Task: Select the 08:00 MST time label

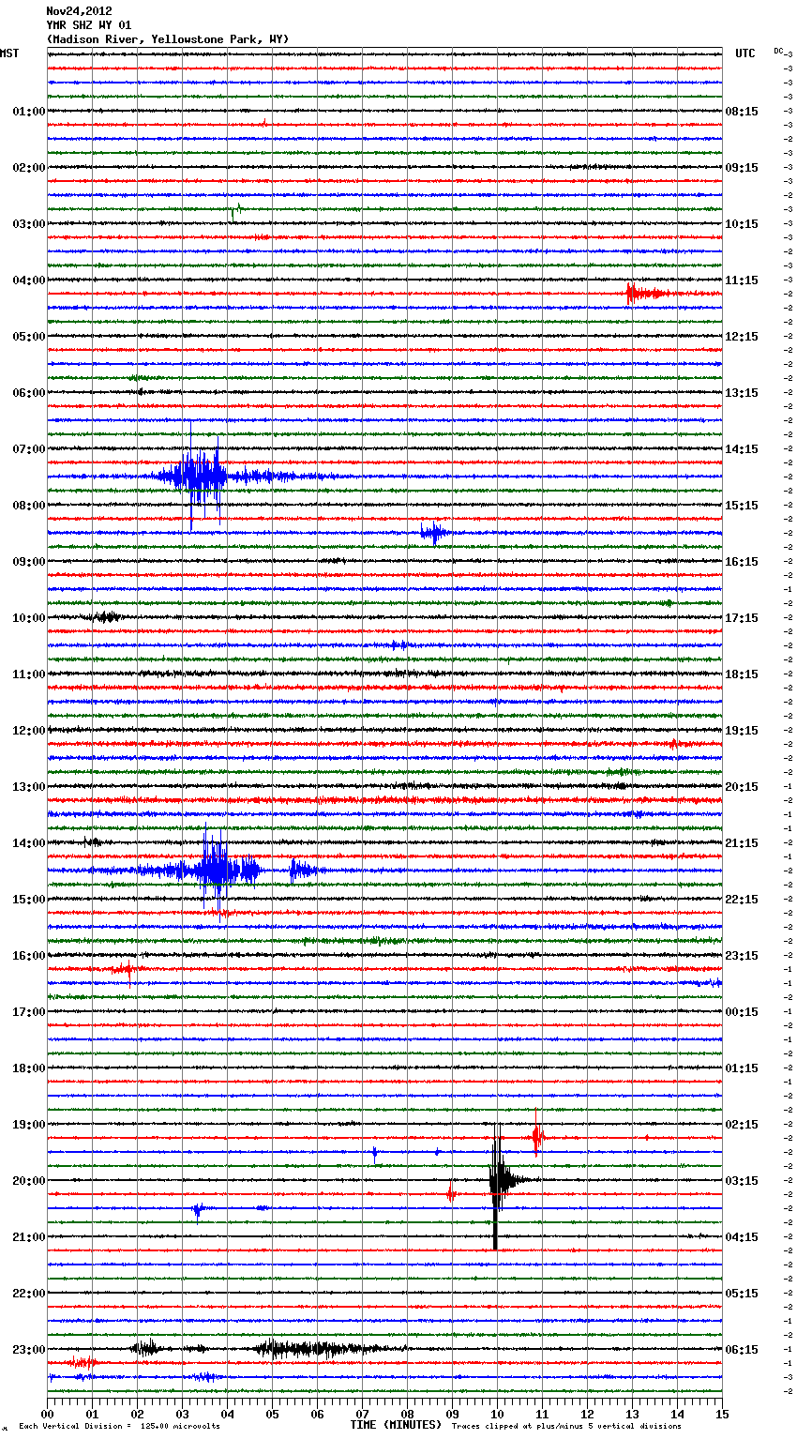Action: pos(29,506)
